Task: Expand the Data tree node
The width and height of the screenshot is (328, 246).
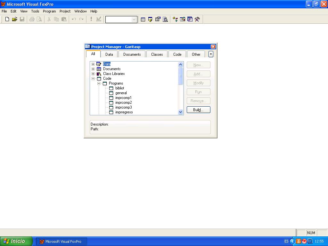Action: tap(93, 64)
